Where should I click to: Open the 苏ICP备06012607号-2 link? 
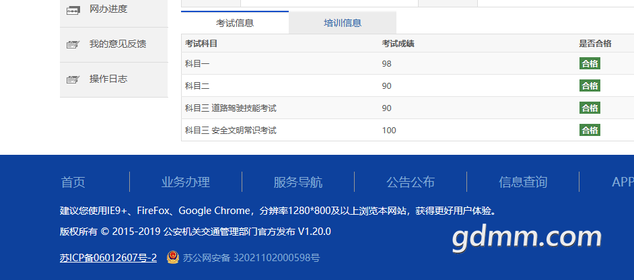108,258
